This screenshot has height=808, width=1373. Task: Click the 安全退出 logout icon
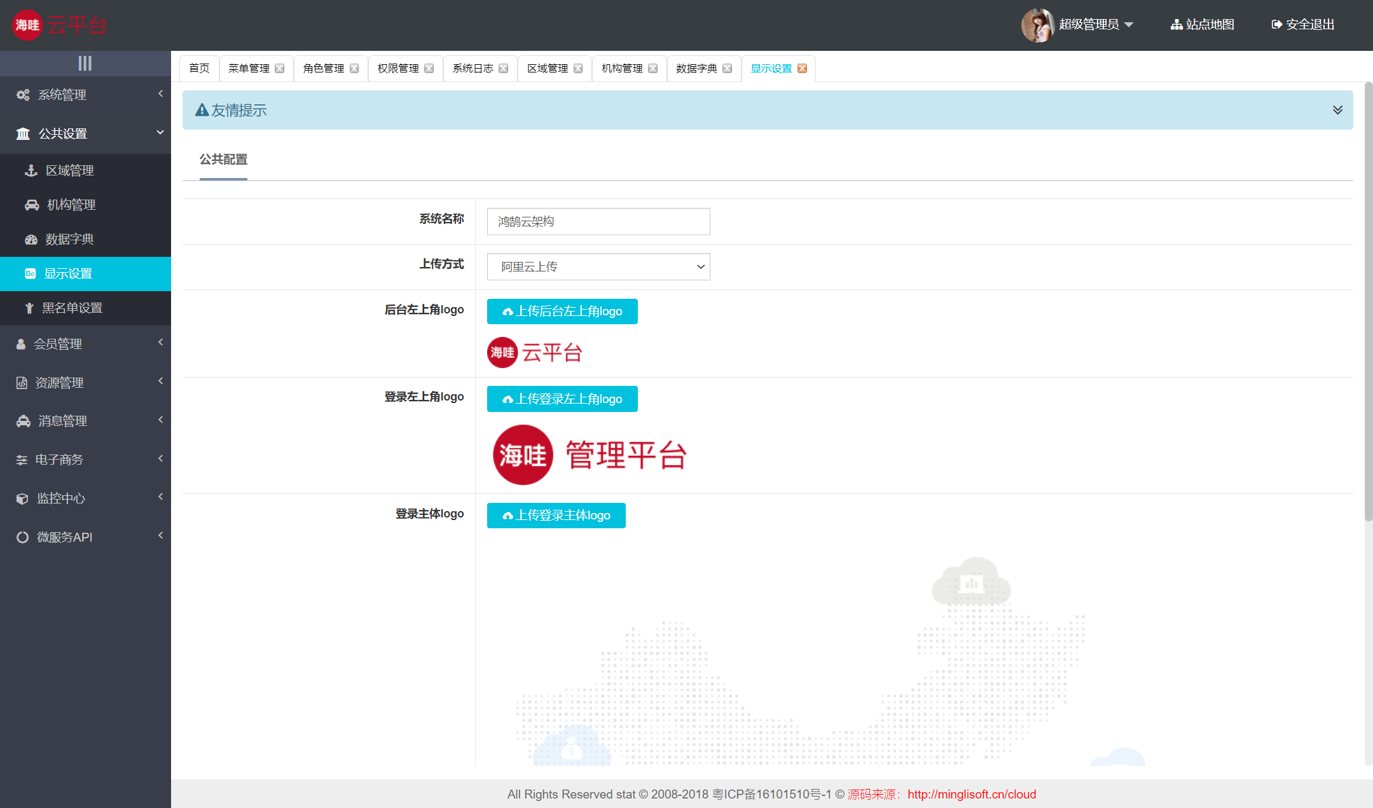pyautogui.click(x=1276, y=24)
